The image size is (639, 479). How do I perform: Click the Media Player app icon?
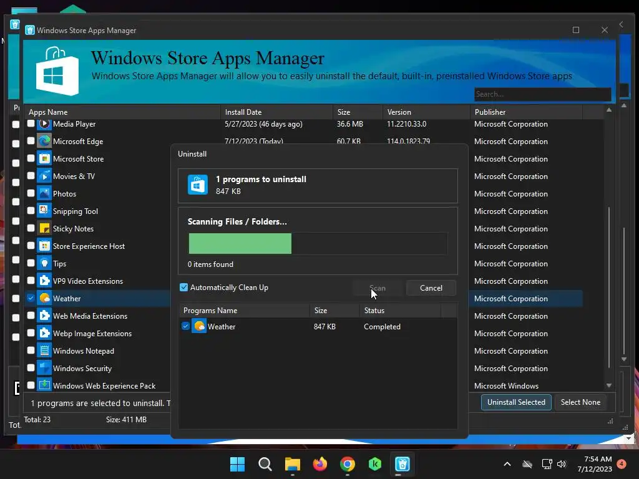point(44,124)
